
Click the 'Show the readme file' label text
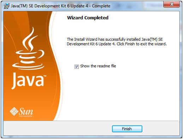(98, 66)
